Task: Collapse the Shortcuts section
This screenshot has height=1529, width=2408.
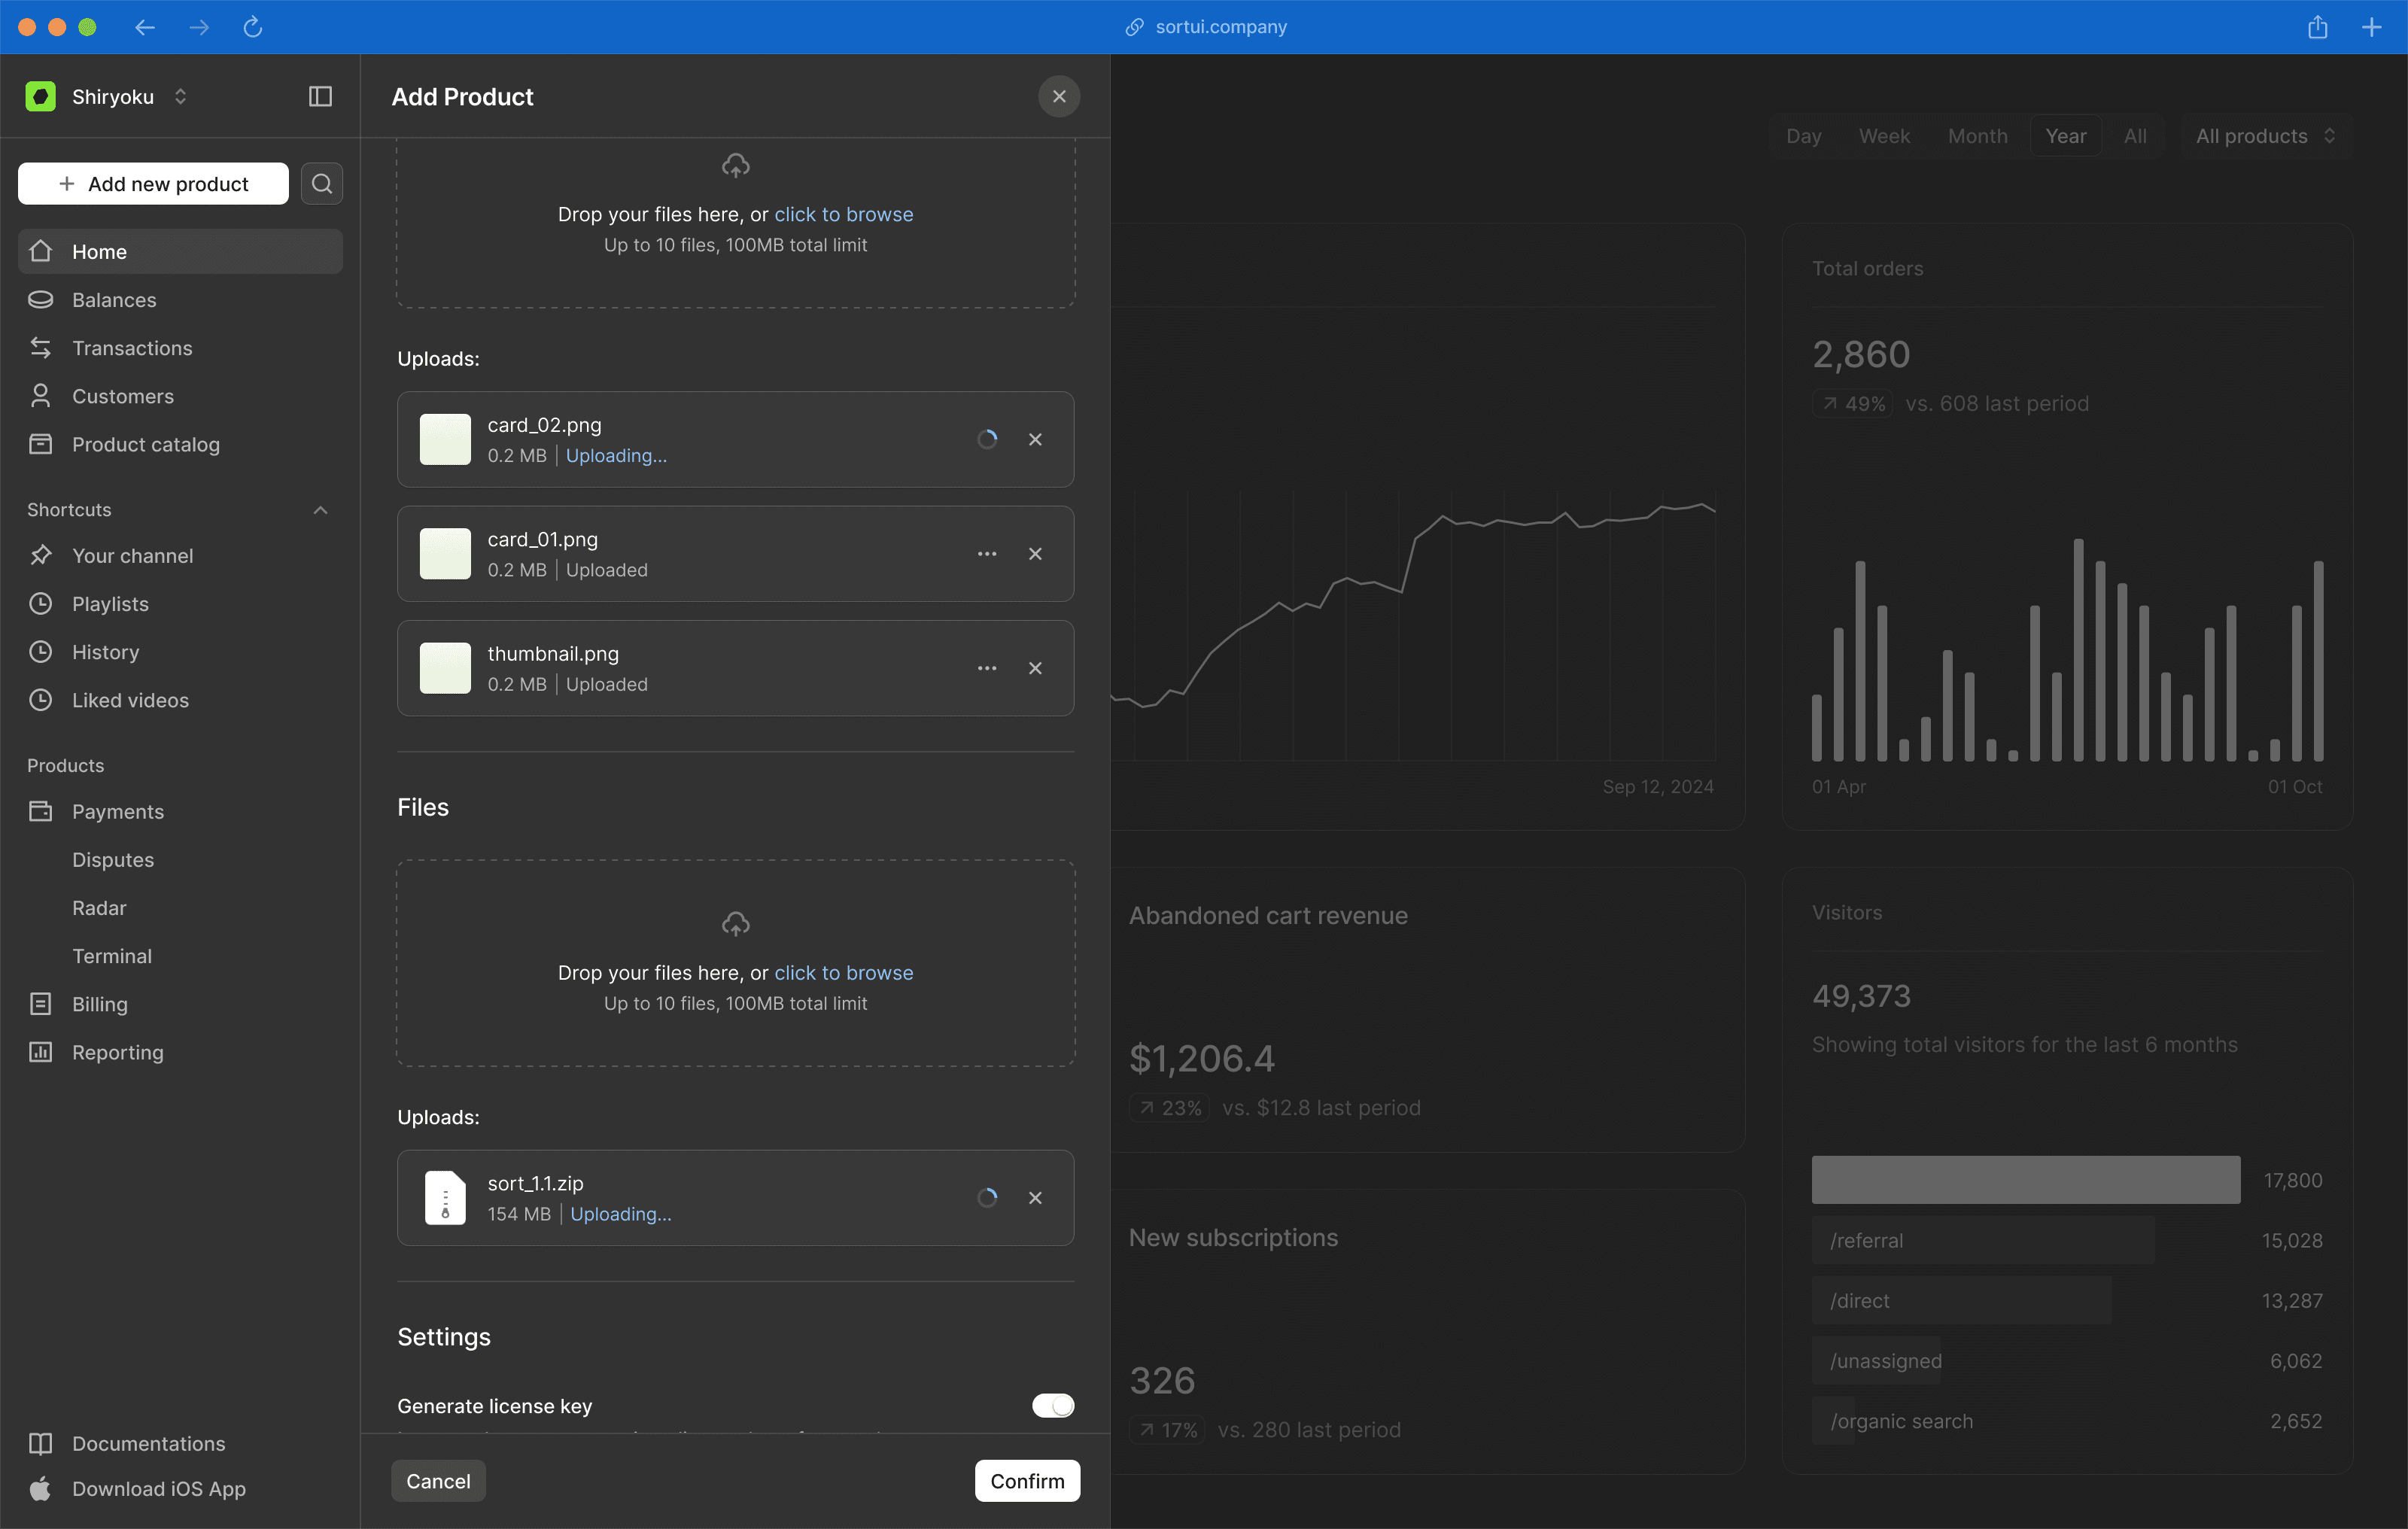Action: point(320,510)
